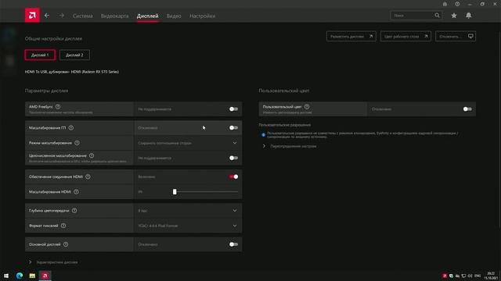The width and height of the screenshot is (501, 281).
Task: Click the AMD logo home icon
Action: pos(32,16)
